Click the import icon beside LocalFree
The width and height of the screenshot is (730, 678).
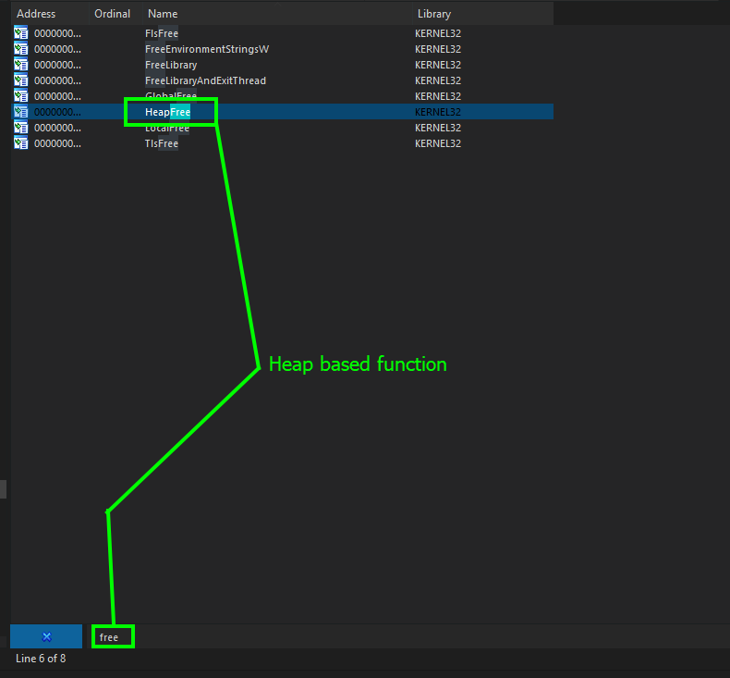click(20, 128)
